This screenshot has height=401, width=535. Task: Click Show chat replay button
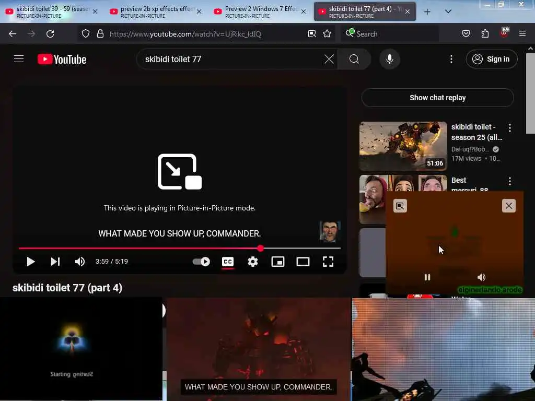tap(437, 98)
